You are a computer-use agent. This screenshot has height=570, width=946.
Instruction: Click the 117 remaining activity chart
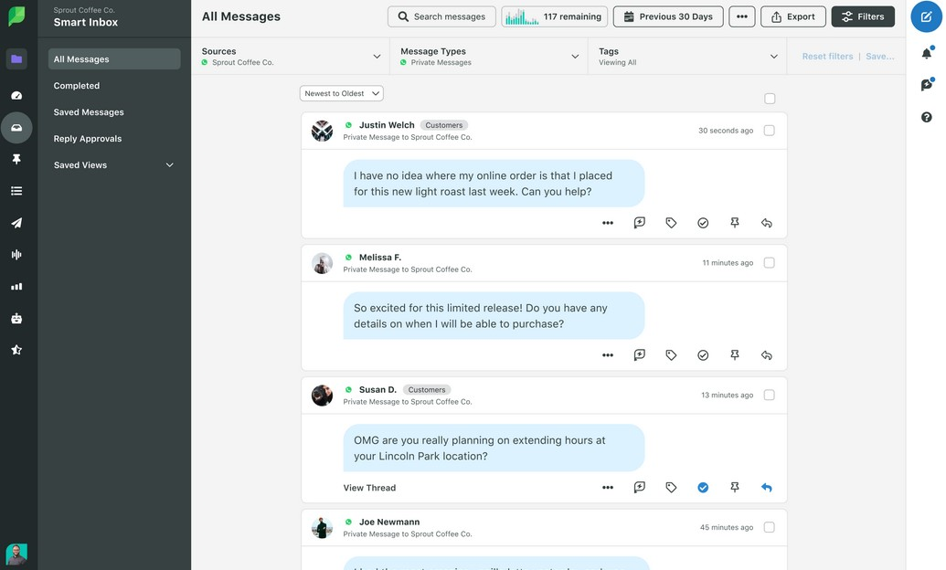click(554, 16)
